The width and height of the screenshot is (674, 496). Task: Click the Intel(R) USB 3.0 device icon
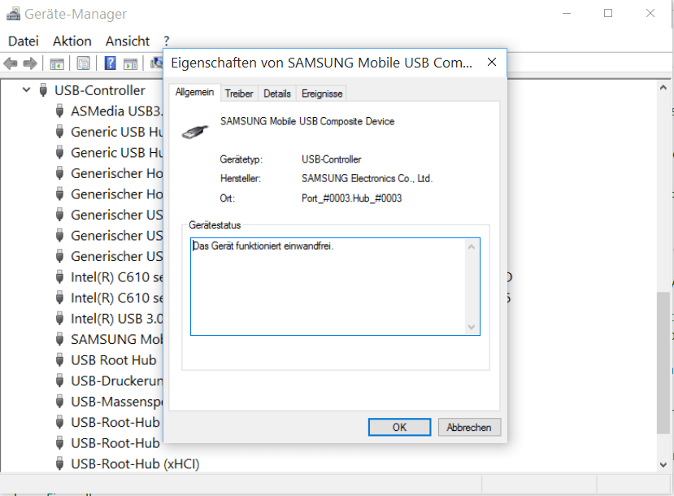(x=59, y=319)
